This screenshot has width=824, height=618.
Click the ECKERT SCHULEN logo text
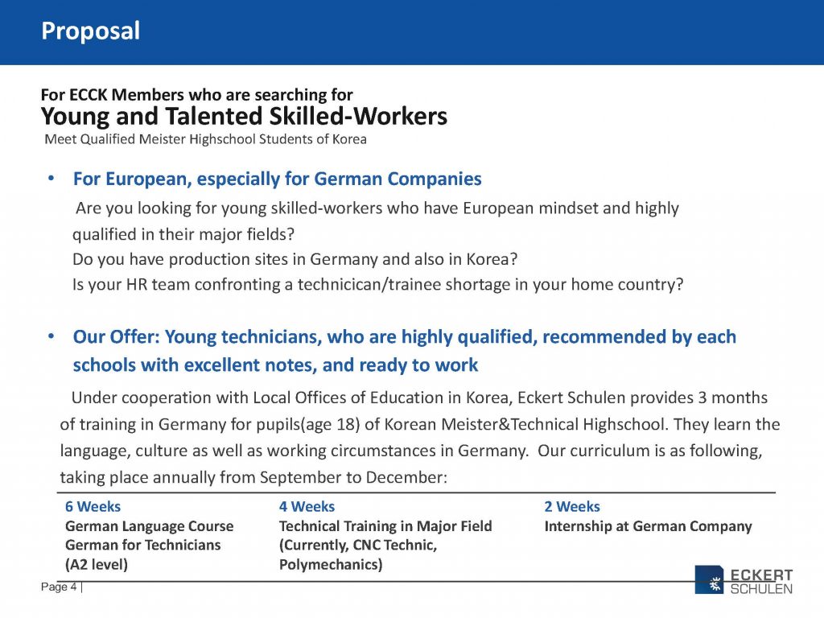(x=761, y=581)
